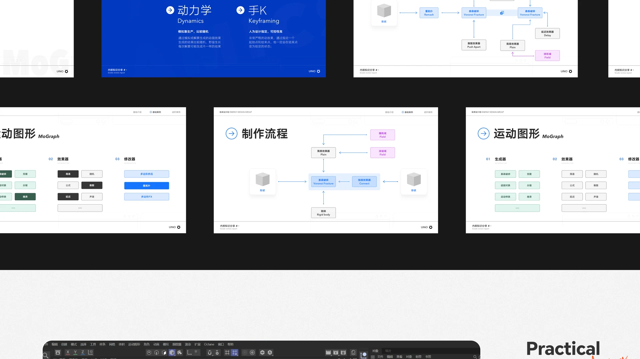Click the render view clapperboard icon
640x359 pixels.
[328, 352]
